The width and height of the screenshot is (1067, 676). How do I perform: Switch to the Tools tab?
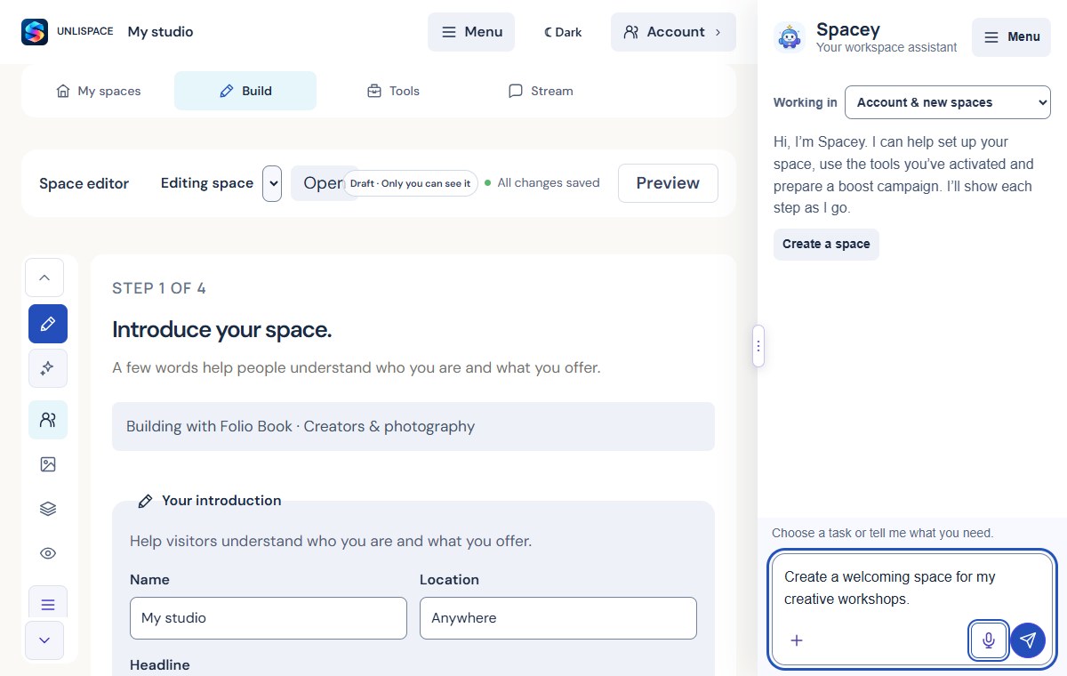coord(393,91)
